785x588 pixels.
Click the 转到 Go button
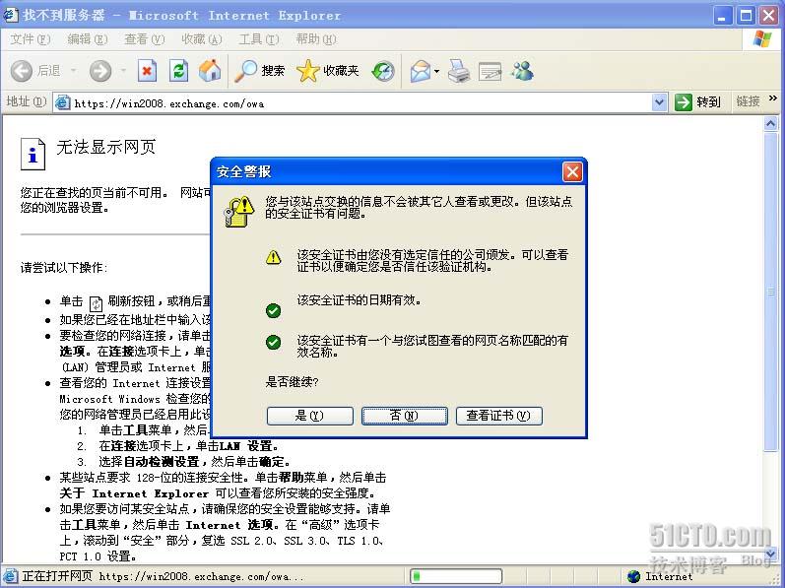click(698, 102)
